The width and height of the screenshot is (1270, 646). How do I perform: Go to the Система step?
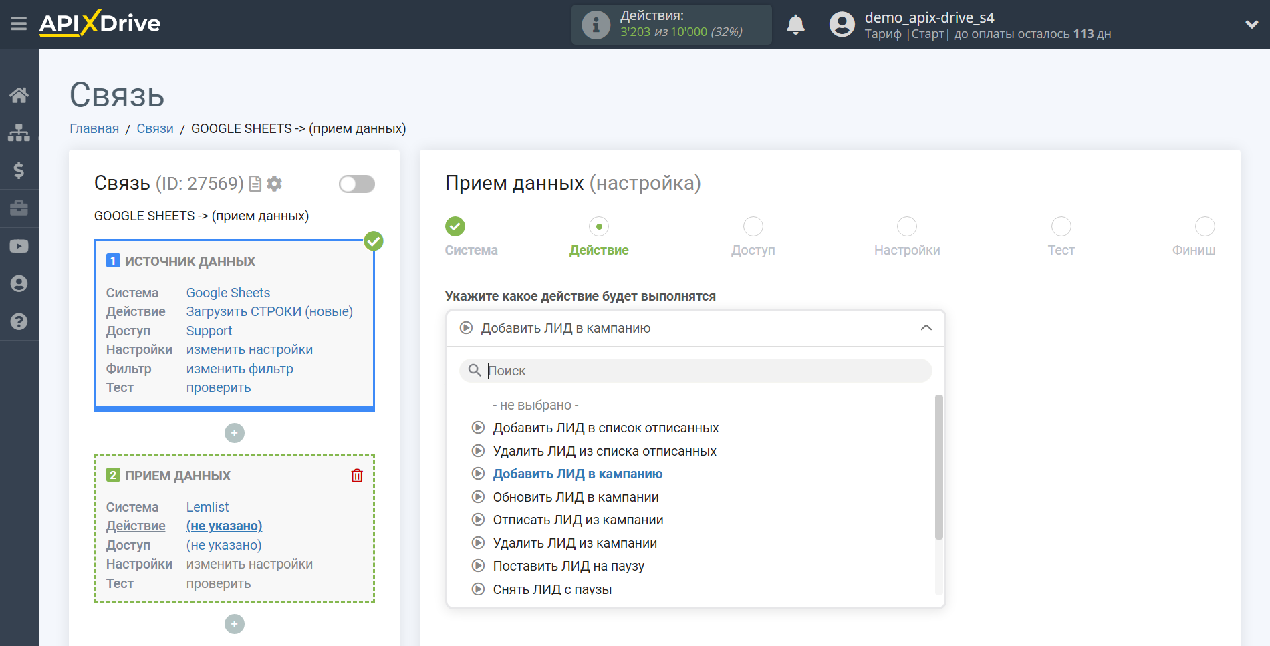(x=455, y=226)
